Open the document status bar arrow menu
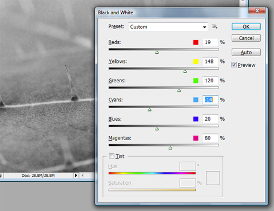Screen dimensions: 274x211 coord(76,176)
